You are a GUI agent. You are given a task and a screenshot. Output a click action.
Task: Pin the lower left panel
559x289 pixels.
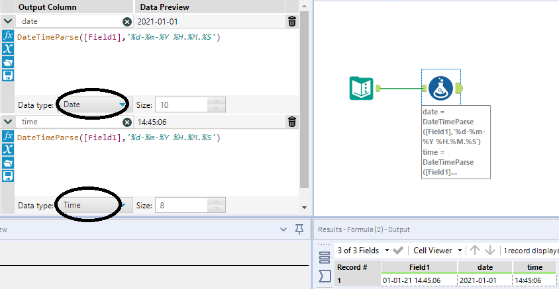click(x=299, y=229)
